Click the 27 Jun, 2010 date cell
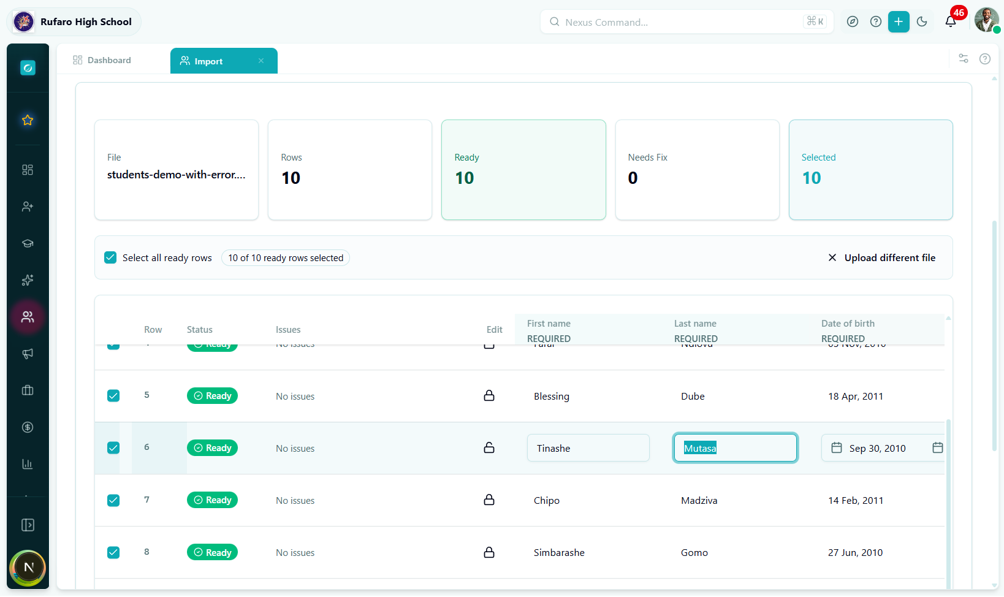 tap(856, 552)
